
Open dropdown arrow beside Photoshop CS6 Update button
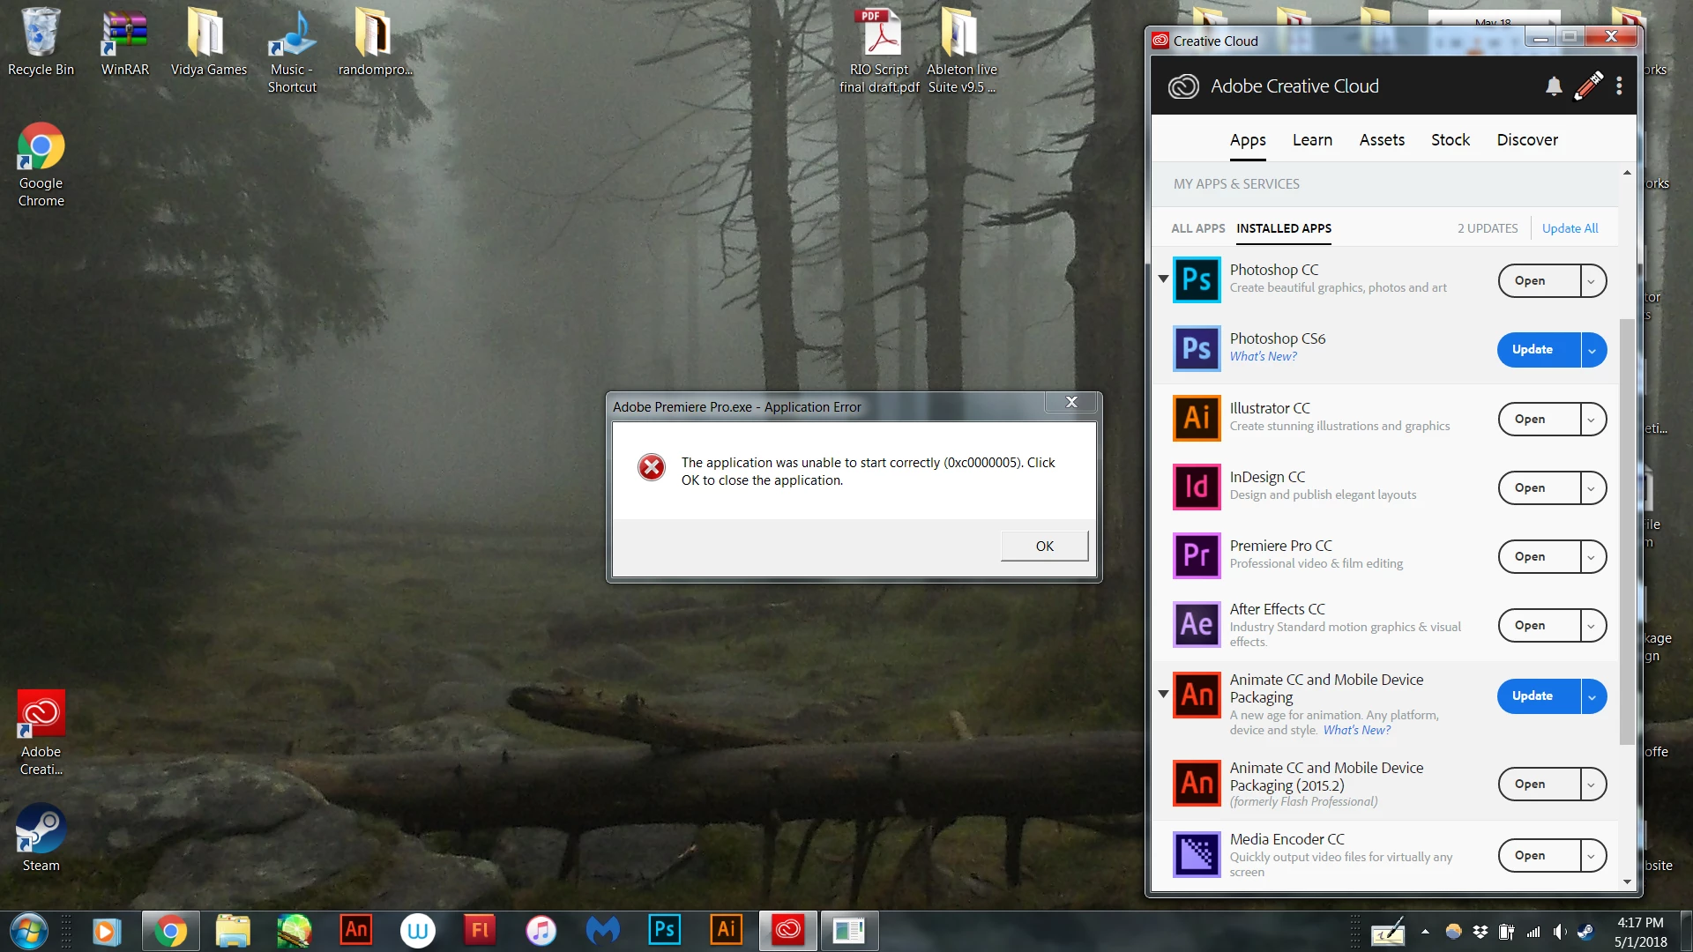(x=1592, y=350)
